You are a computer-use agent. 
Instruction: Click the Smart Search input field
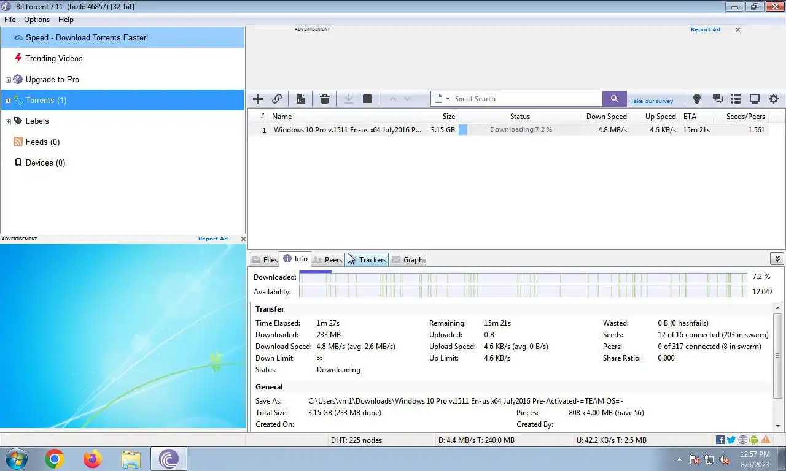pyautogui.click(x=527, y=99)
